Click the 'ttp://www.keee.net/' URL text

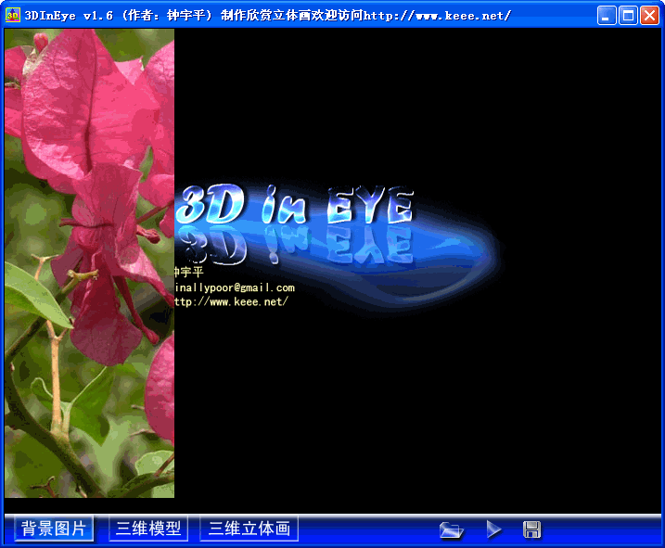pos(232,301)
